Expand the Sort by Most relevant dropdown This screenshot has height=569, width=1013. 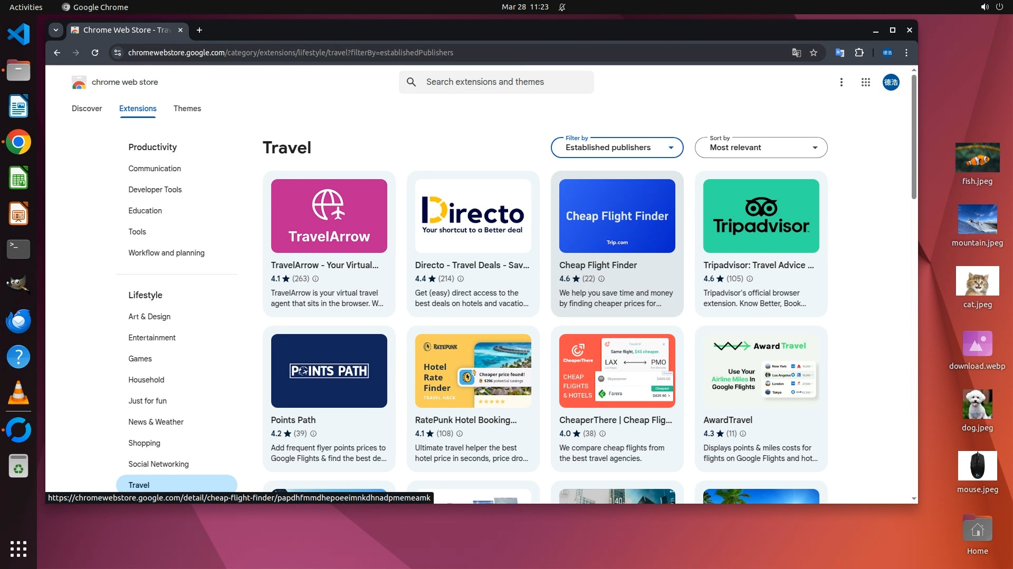pos(761,148)
